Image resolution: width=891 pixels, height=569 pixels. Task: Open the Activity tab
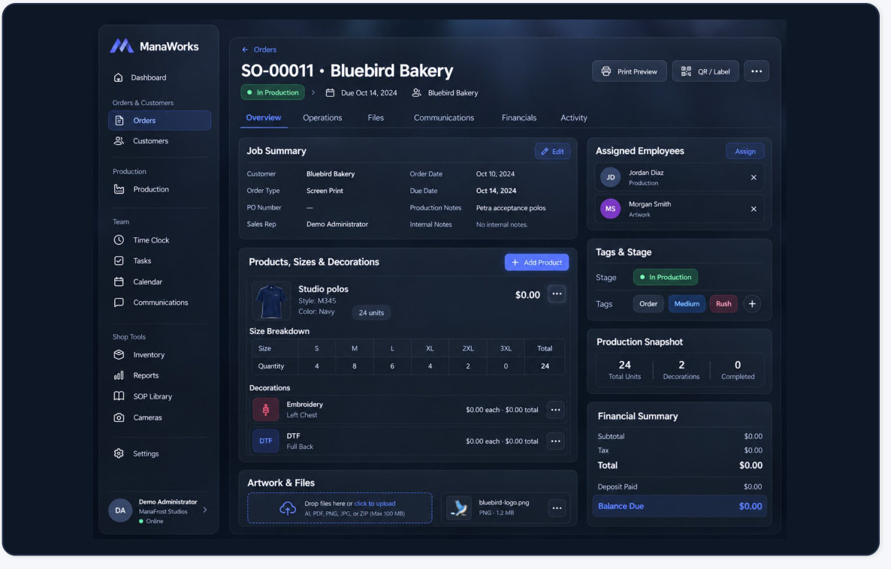click(x=574, y=118)
